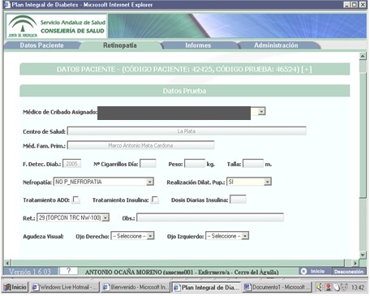This screenshot has height=296, width=370.
Task: Click the volume speaker tray icon
Action: 320,287
